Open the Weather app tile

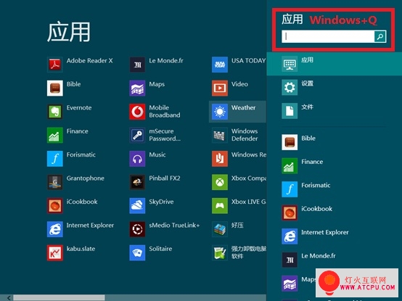[237, 112]
